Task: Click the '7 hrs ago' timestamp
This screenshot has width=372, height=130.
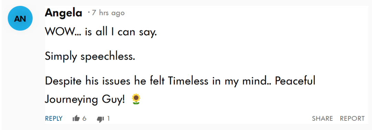Action: tap(108, 13)
